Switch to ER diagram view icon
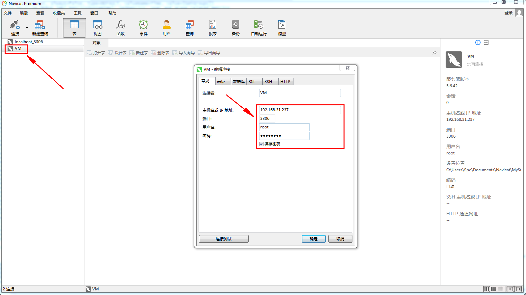 point(500,289)
